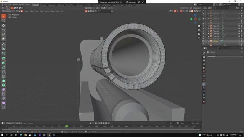The height and width of the screenshot is (137, 244).
Task: Expand the Cube.011 outliner row
Action: point(209,29)
